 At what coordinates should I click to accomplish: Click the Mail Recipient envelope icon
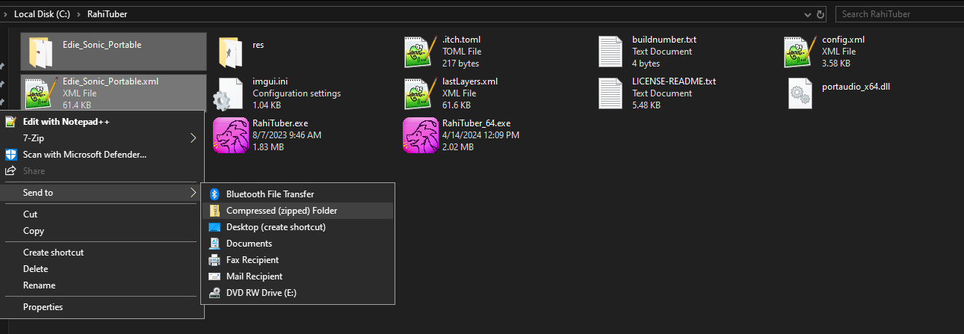coord(214,276)
